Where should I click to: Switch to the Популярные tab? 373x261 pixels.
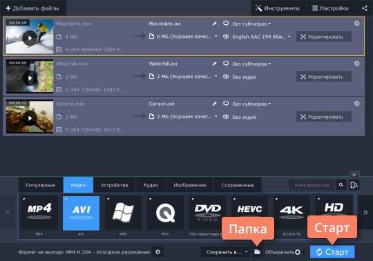pos(41,185)
